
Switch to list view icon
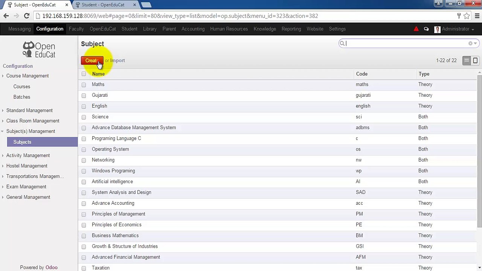click(467, 61)
